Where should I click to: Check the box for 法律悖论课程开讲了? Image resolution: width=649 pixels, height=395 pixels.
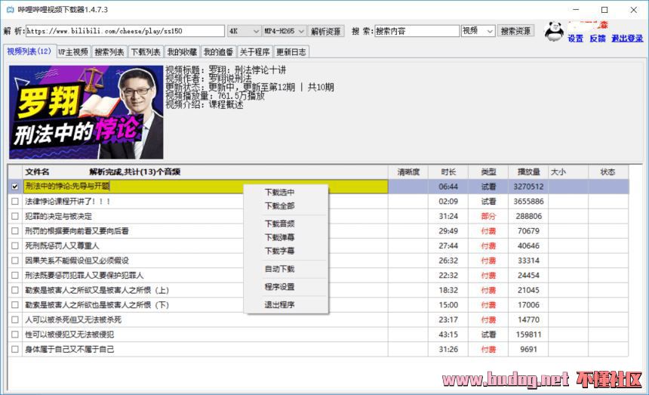15,202
